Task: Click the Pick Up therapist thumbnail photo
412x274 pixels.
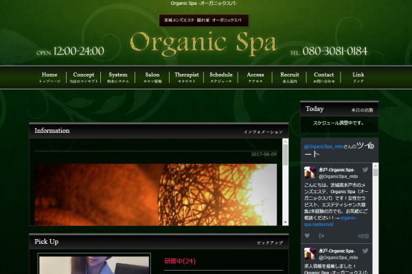Action: [93, 265]
